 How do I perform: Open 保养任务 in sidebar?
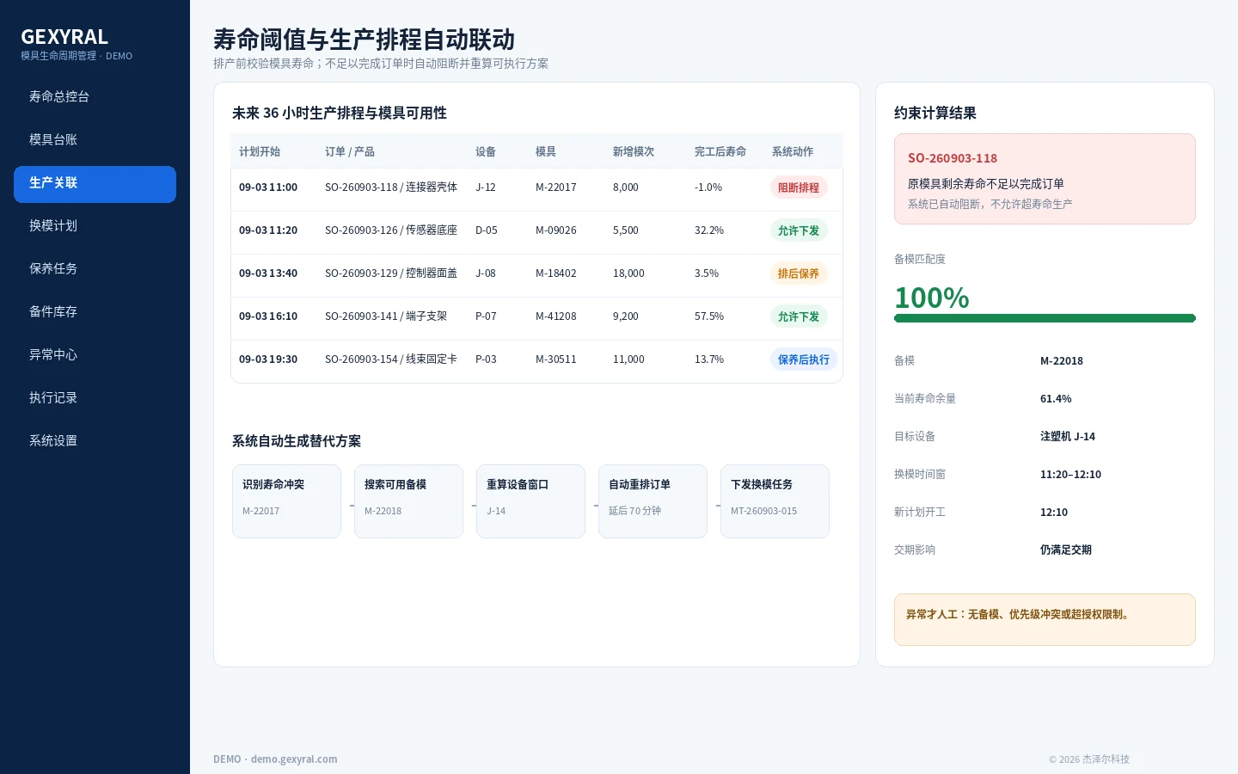[95, 269]
